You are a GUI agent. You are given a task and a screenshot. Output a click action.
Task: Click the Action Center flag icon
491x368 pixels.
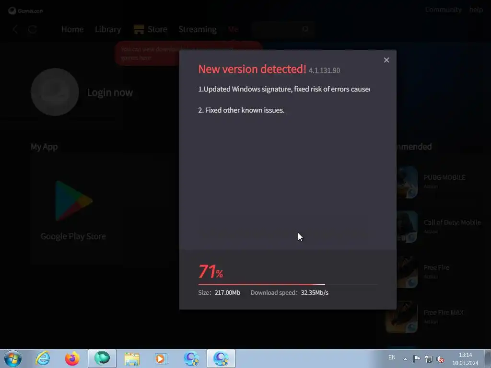click(417, 358)
